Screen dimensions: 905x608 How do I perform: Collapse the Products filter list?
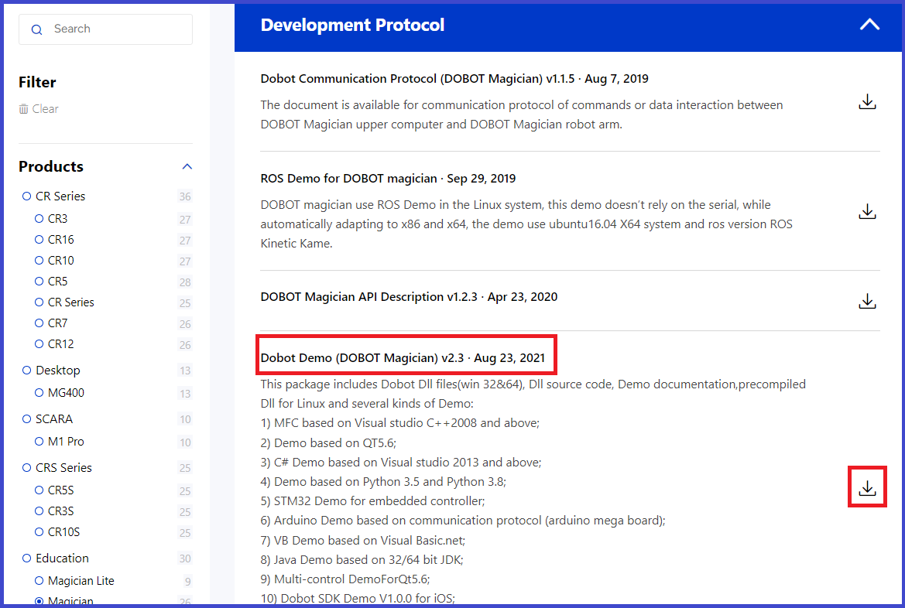(x=187, y=166)
